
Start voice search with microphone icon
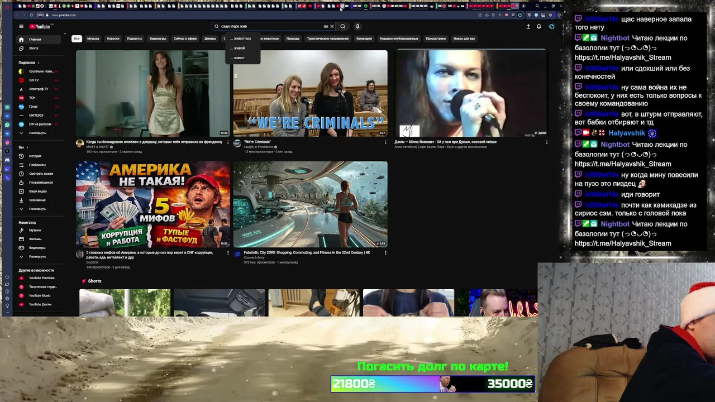click(357, 26)
